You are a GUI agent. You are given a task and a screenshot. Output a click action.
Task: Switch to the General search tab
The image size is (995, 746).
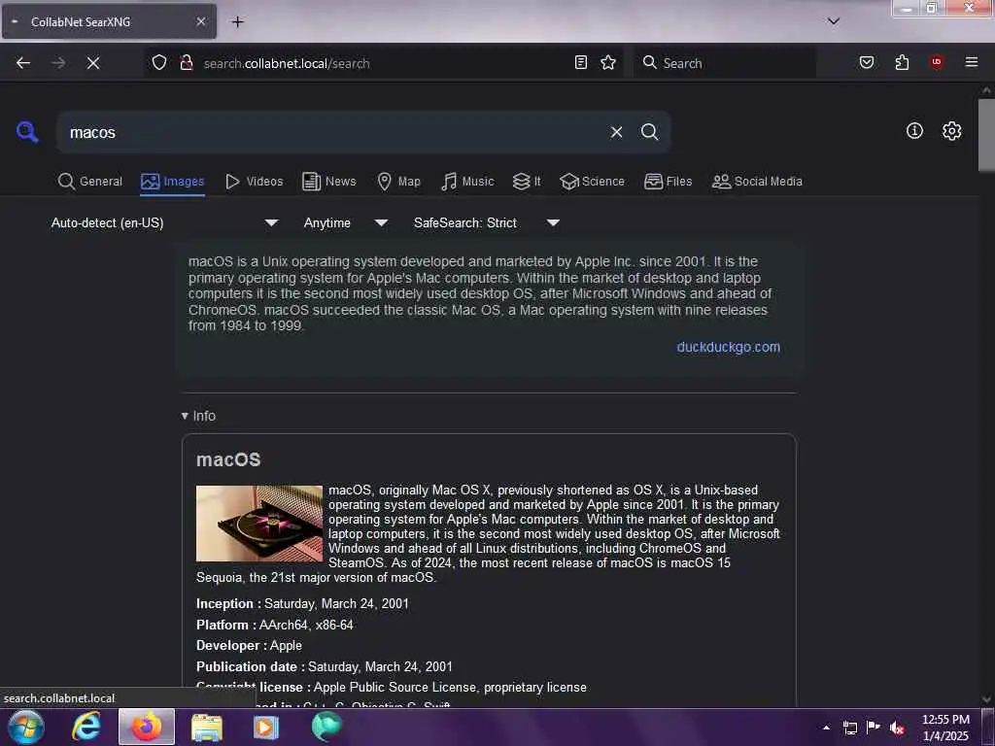90,182
